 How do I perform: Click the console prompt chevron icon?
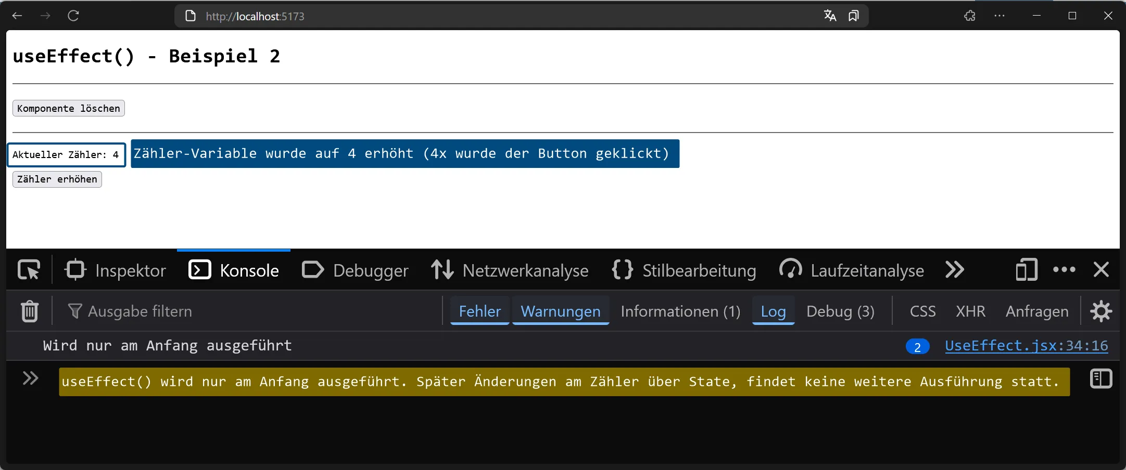click(31, 378)
